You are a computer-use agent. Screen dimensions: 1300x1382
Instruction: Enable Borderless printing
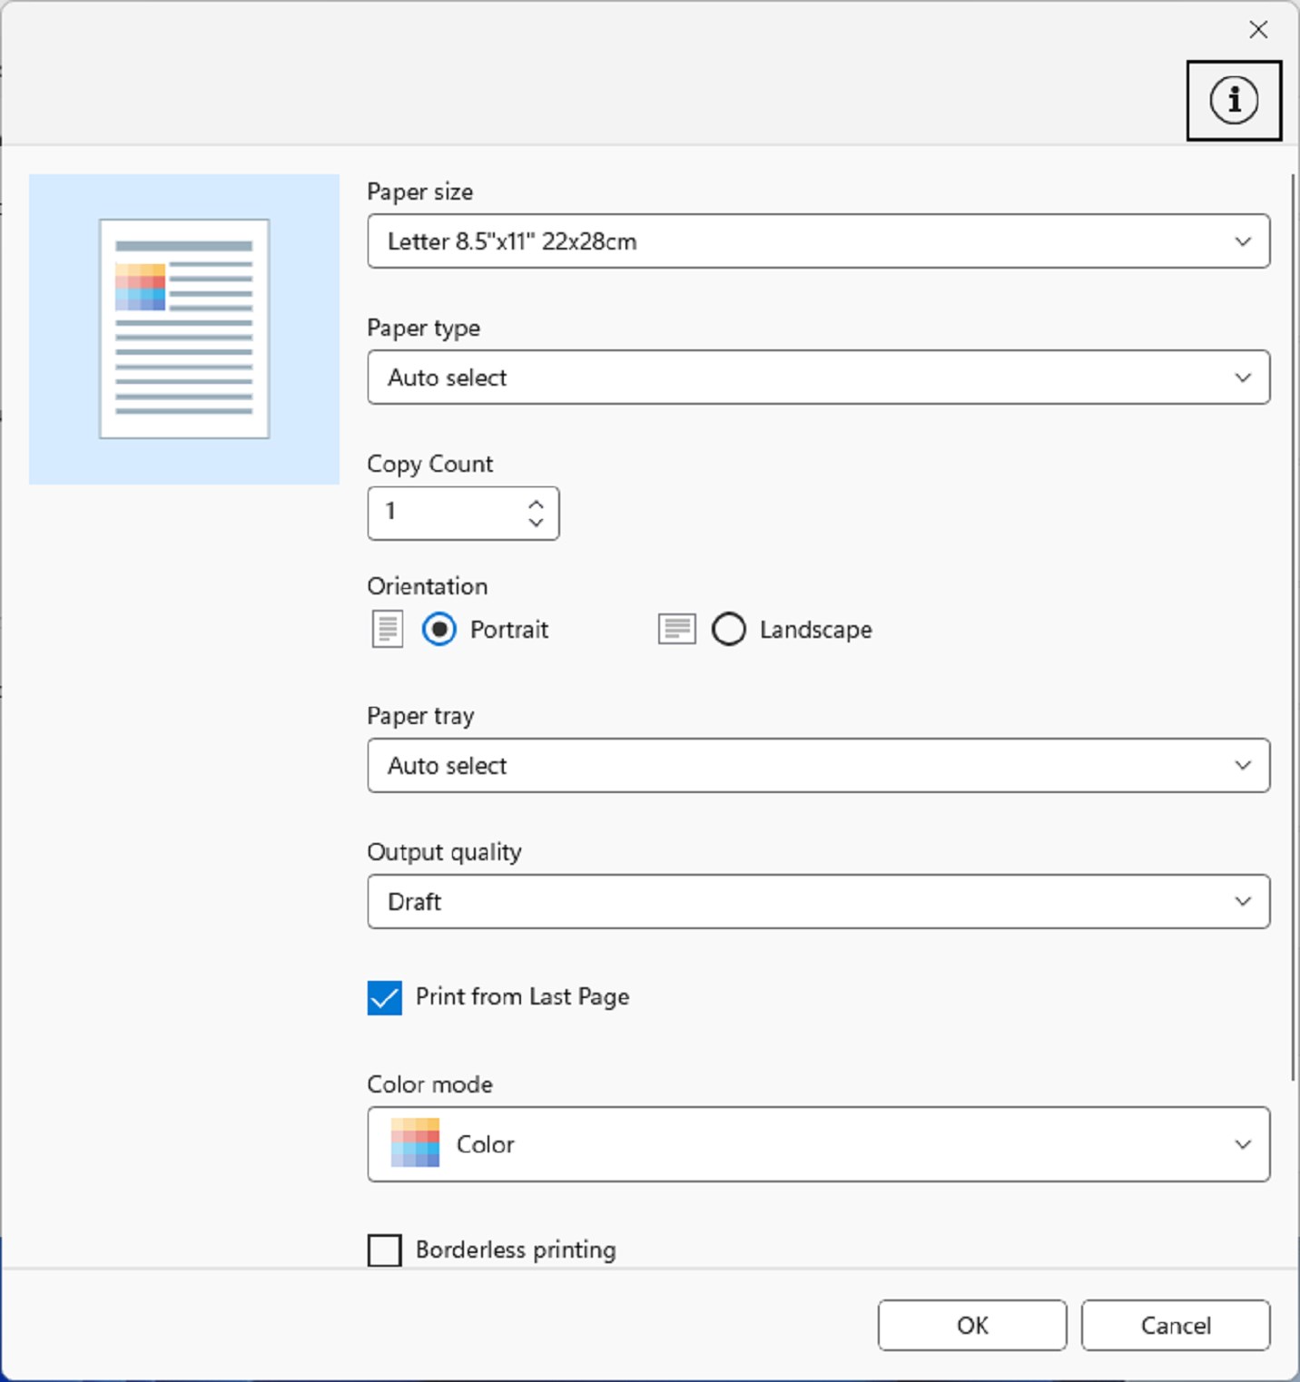pos(384,1250)
